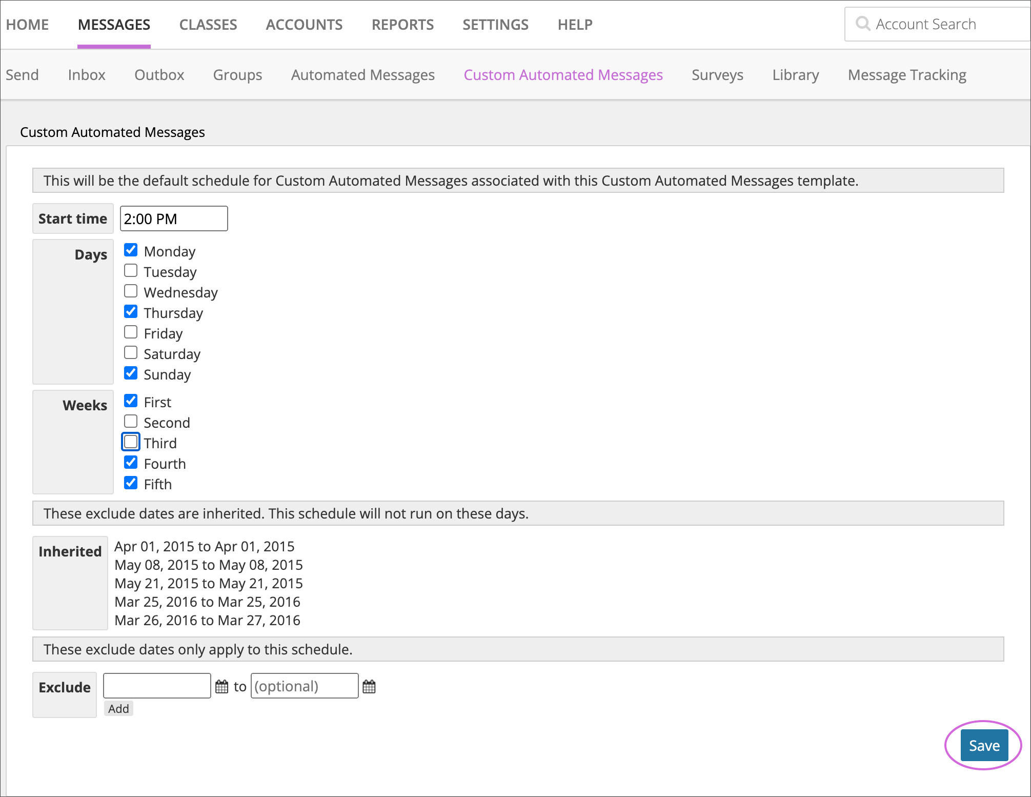Switch to the Outbox tab
This screenshot has height=797, width=1031.
(x=159, y=75)
